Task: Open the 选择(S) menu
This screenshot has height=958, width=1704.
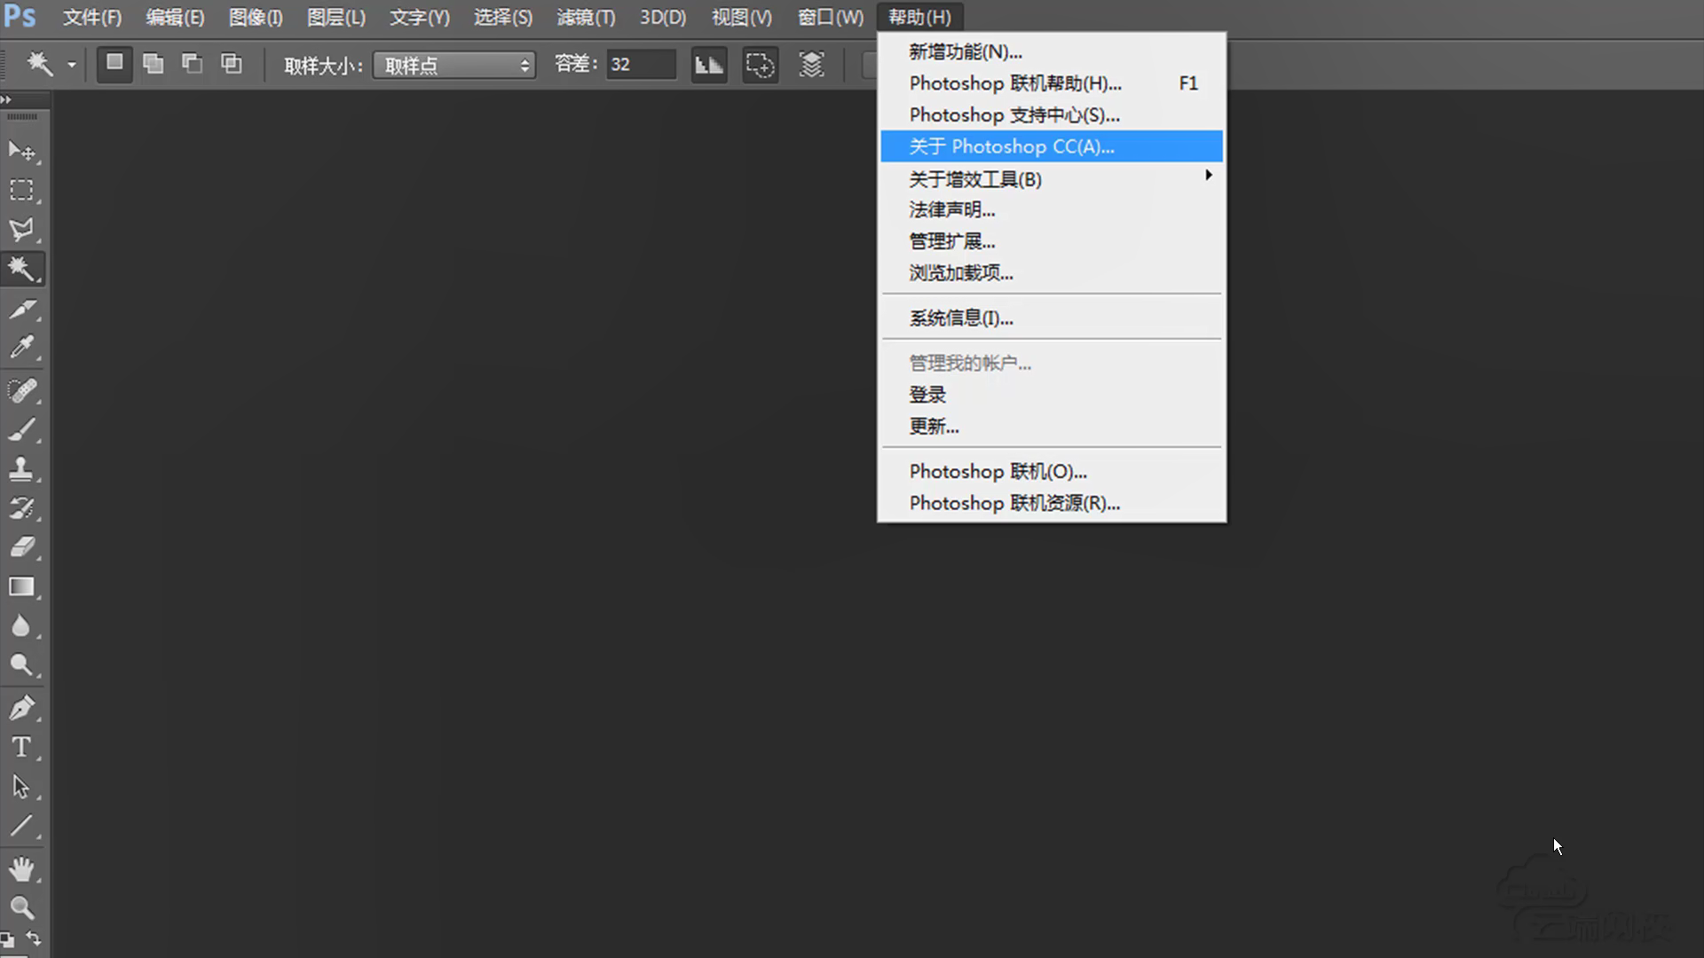Action: click(x=503, y=17)
